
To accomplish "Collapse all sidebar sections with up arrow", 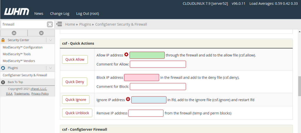I will 14,33.
